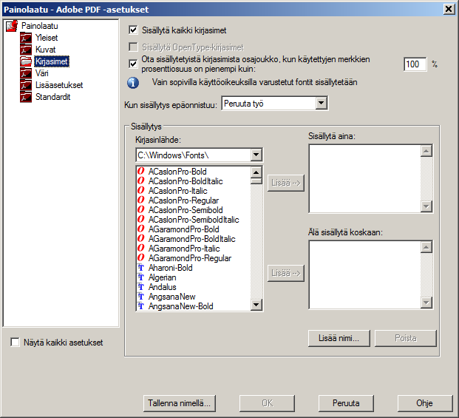Click font list scrollbar up arrow
Image resolution: width=459 pixels, height=418 pixels.
256,172
